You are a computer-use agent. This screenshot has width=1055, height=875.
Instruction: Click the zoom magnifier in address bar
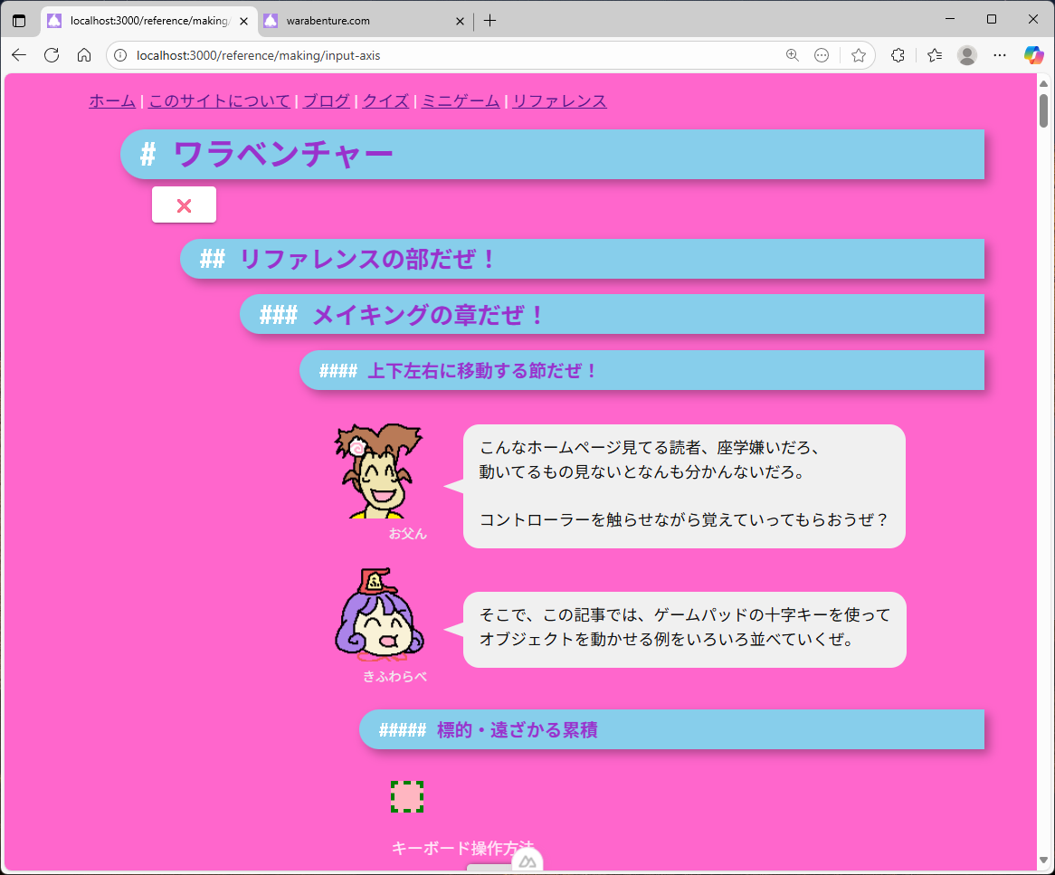click(x=793, y=55)
